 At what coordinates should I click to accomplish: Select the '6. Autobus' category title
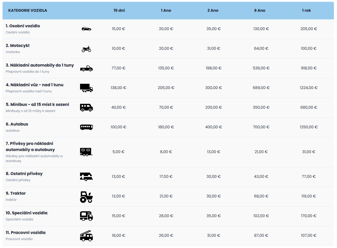17,124
